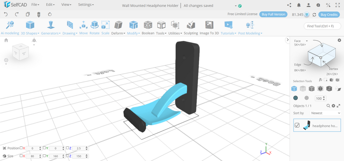Click the Face selection label
This screenshot has height=161, width=344.
point(297,41)
